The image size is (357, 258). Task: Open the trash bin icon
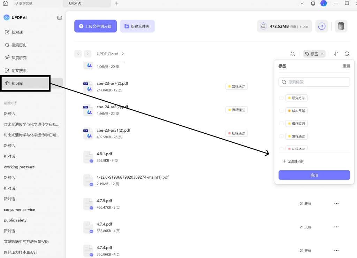pyautogui.click(x=341, y=26)
